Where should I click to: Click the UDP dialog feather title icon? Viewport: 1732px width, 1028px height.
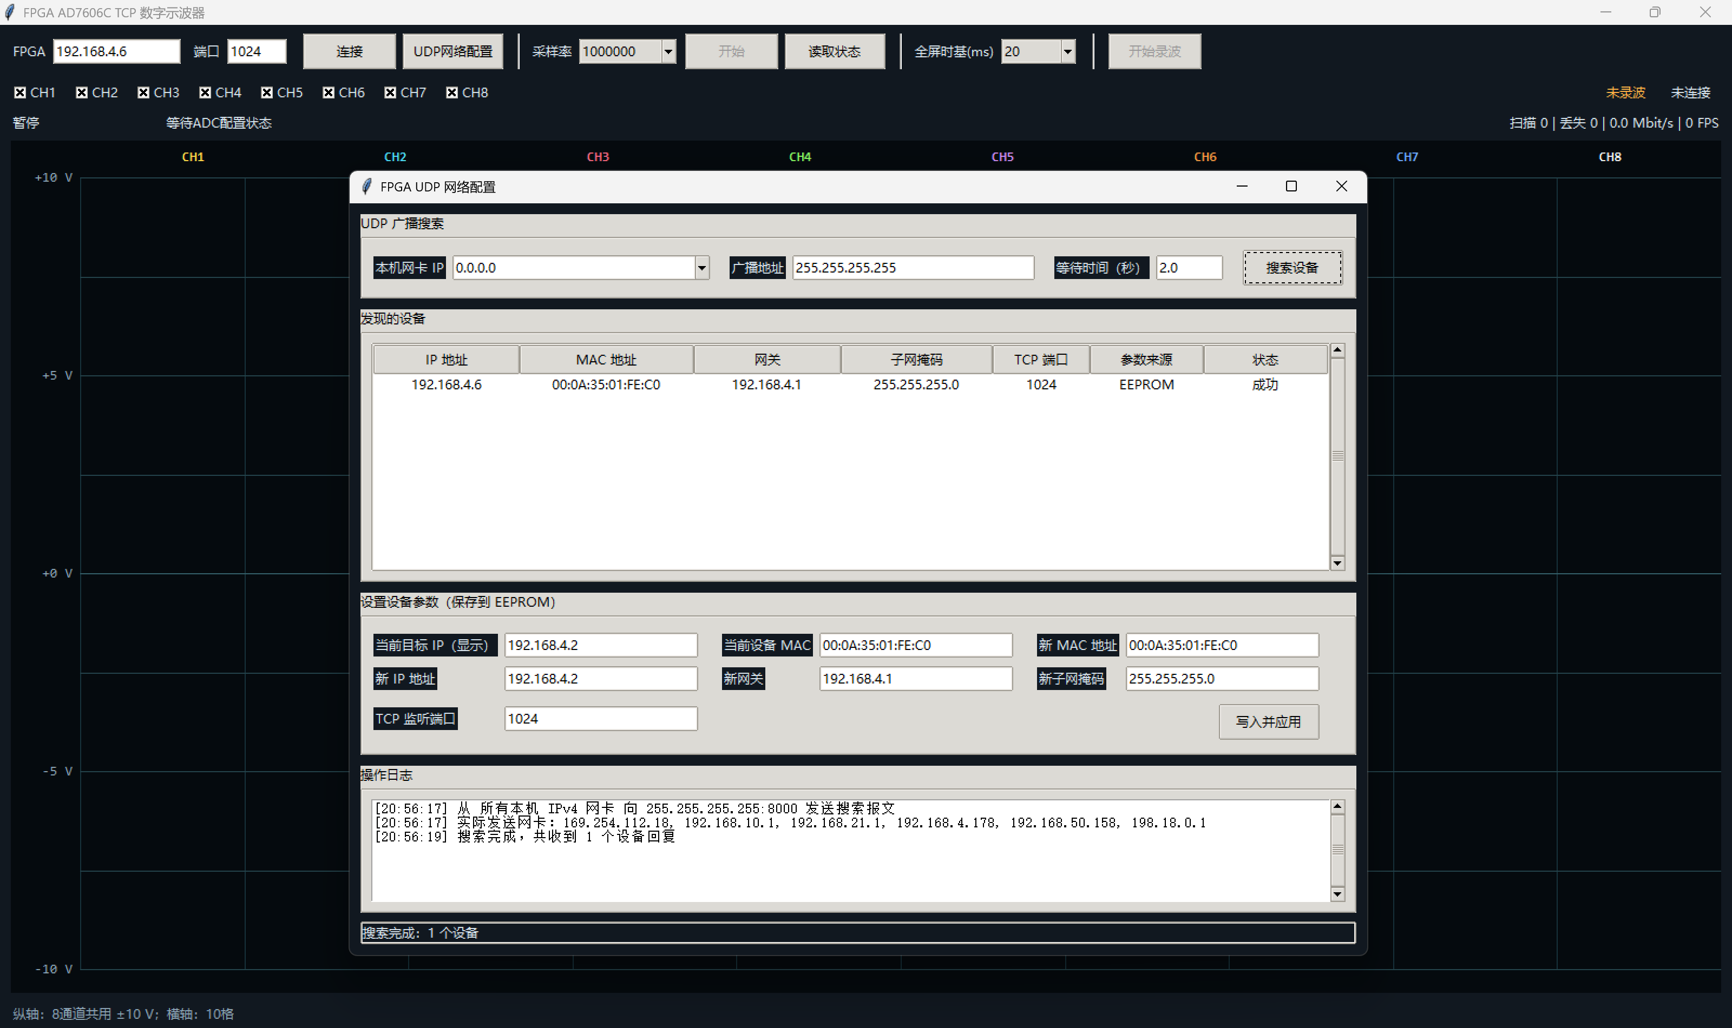coord(367,187)
